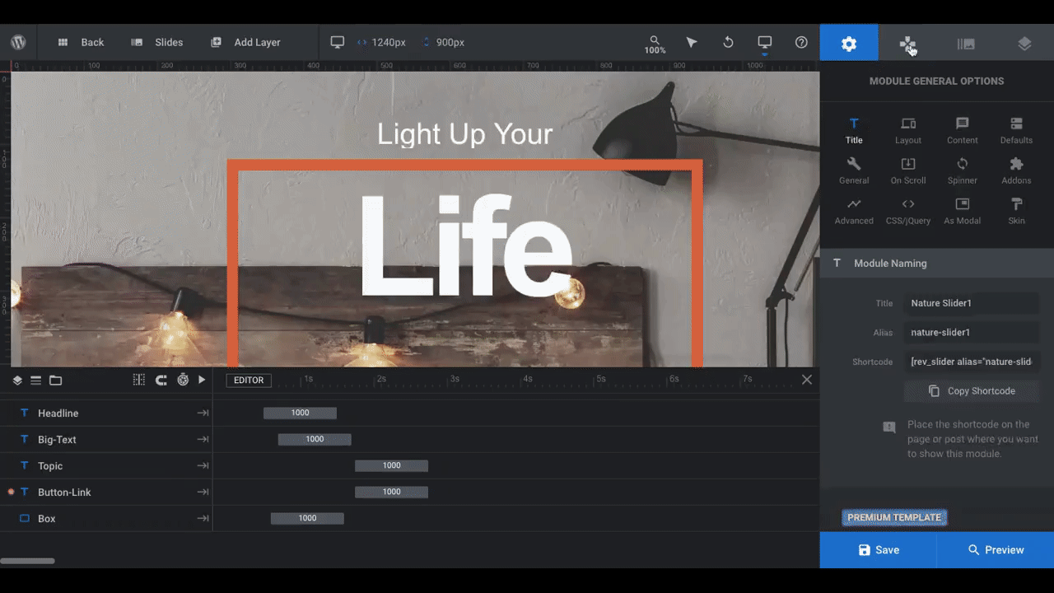Select the Life text on canvas
The height and width of the screenshot is (593, 1054).
466,245
